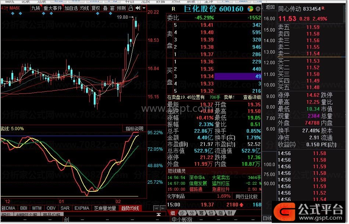Click 卖一 price 11.54 in 同心传动 panel
The width and height of the screenshot is (349, 224).
pos(313,54)
